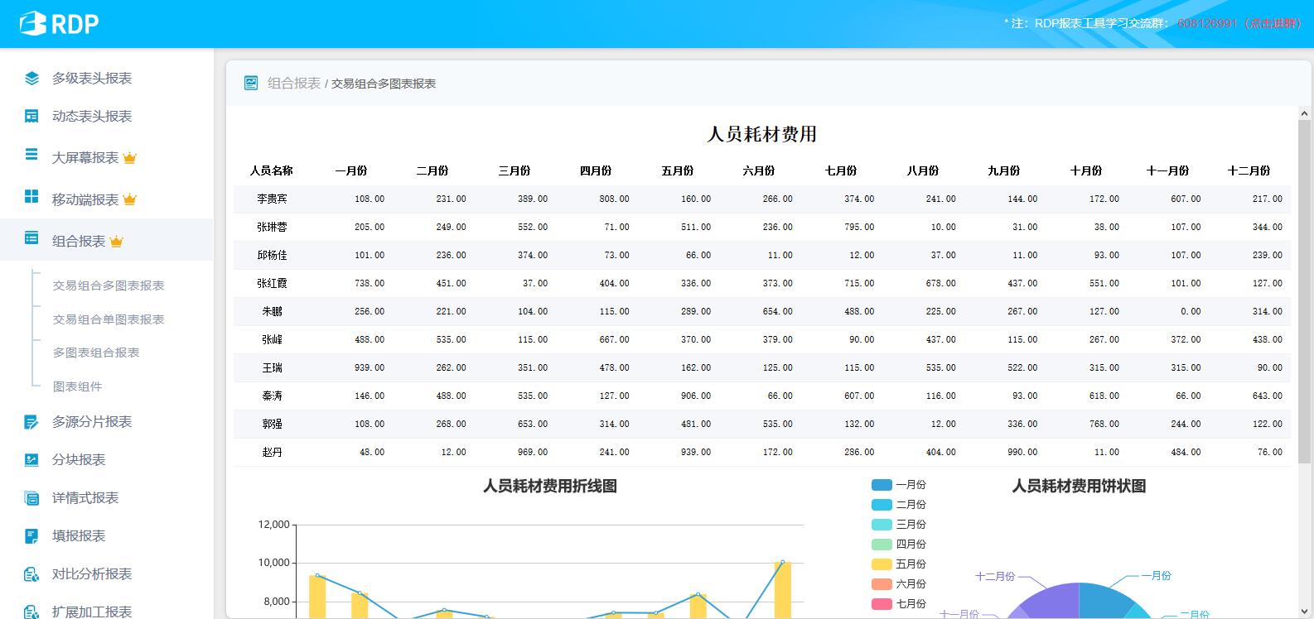Viewport: 1314px width, 619px height.
Task: Toggle the 一月份 pie legend swatch
Action: (x=882, y=485)
